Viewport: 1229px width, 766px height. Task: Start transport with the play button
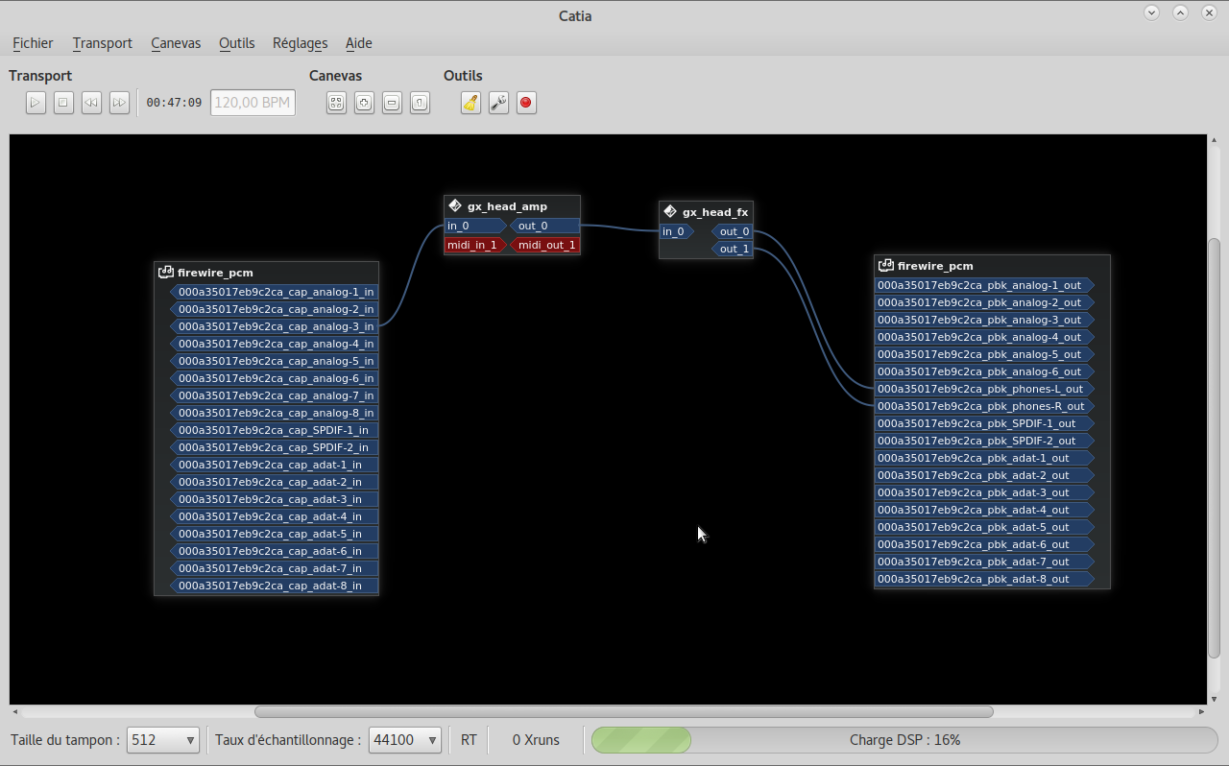click(36, 103)
